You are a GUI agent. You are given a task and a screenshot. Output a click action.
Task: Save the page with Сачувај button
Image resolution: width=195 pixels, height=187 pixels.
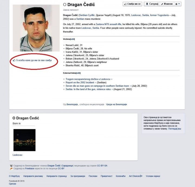[x=152, y=4]
